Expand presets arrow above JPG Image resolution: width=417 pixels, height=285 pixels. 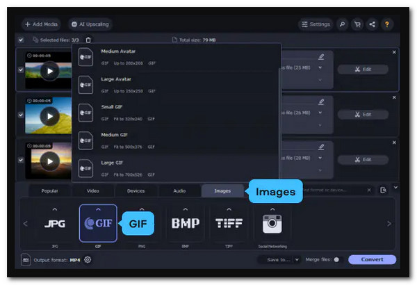pyautogui.click(x=54, y=209)
